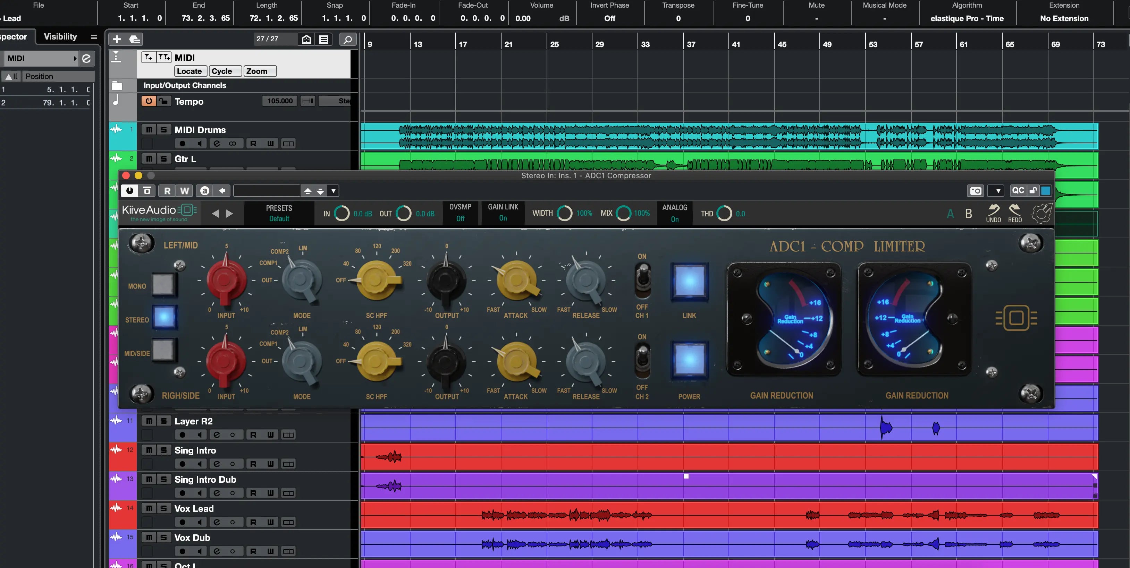Image resolution: width=1130 pixels, height=568 pixels.
Task: Take a plugin snapshot with the camera icon
Action: click(976, 191)
